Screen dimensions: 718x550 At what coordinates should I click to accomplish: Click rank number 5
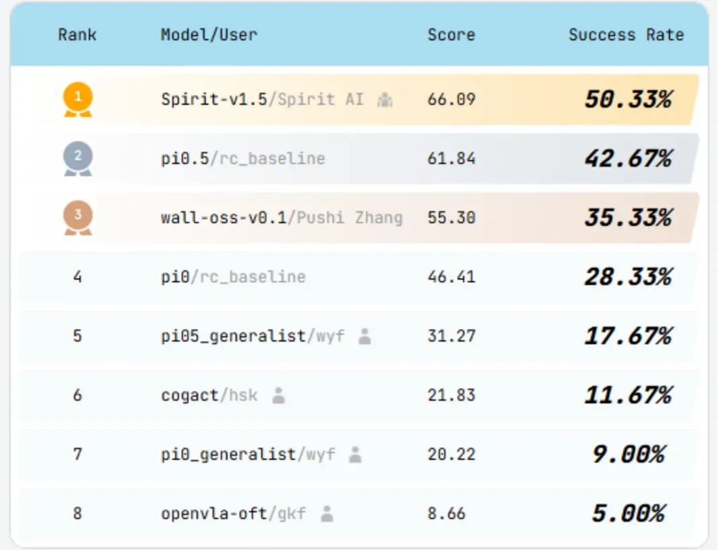click(x=77, y=336)
